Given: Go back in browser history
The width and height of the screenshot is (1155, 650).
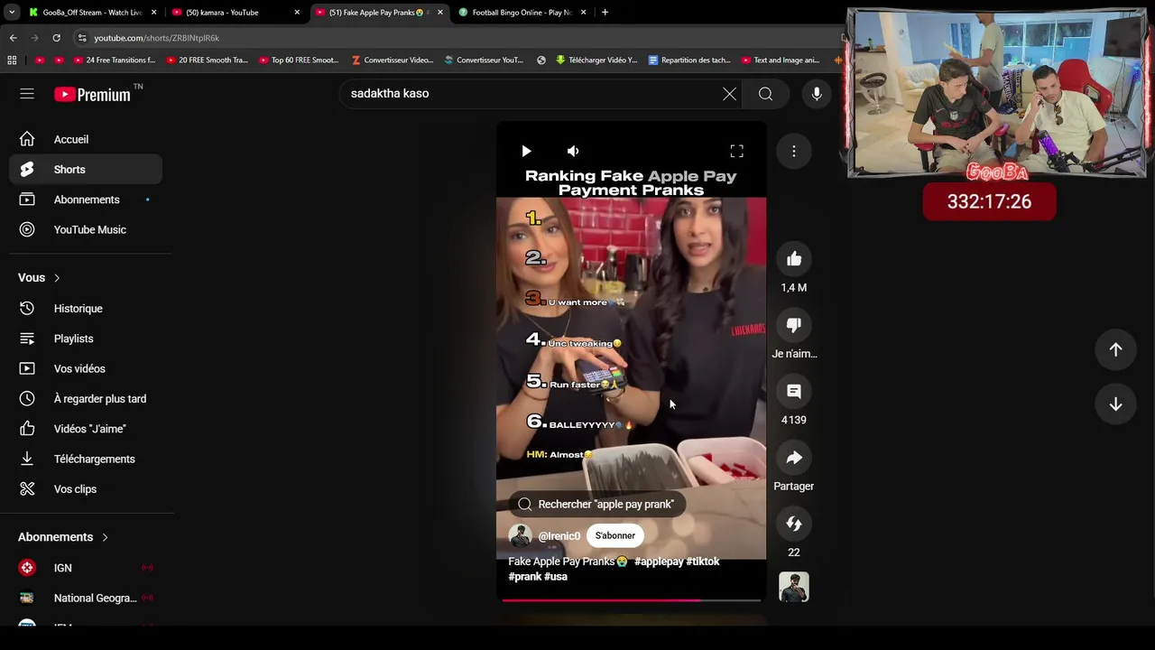Looking at the screenshot, I should click(13, 38).
